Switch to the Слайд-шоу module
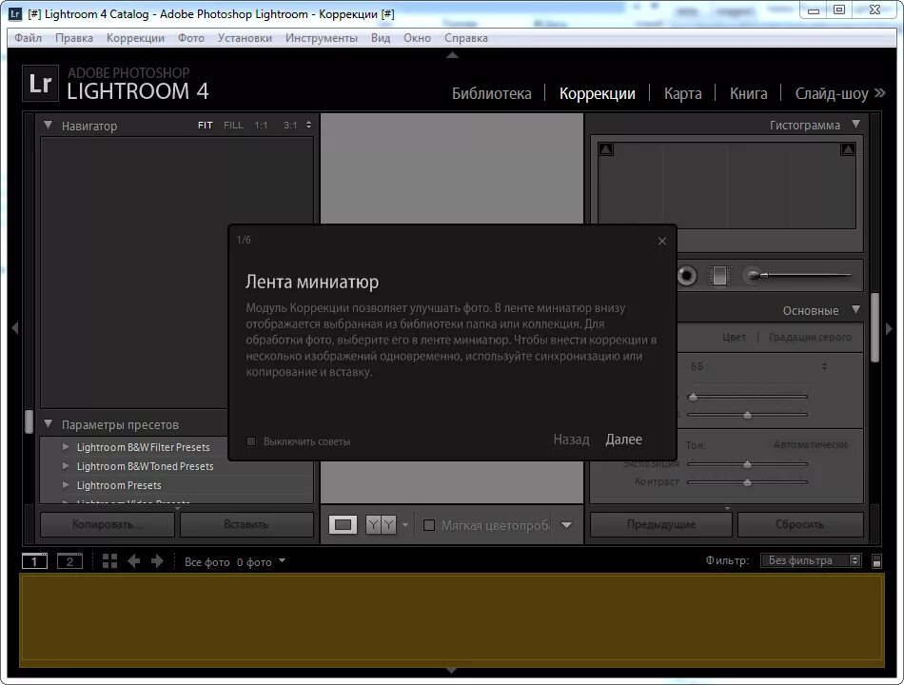The image size is (904, 685). coord(832,93)
